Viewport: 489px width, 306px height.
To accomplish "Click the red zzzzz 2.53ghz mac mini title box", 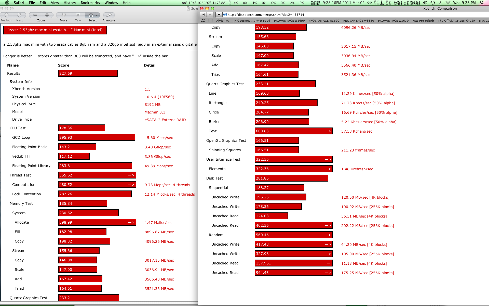I will coord(55,30).
